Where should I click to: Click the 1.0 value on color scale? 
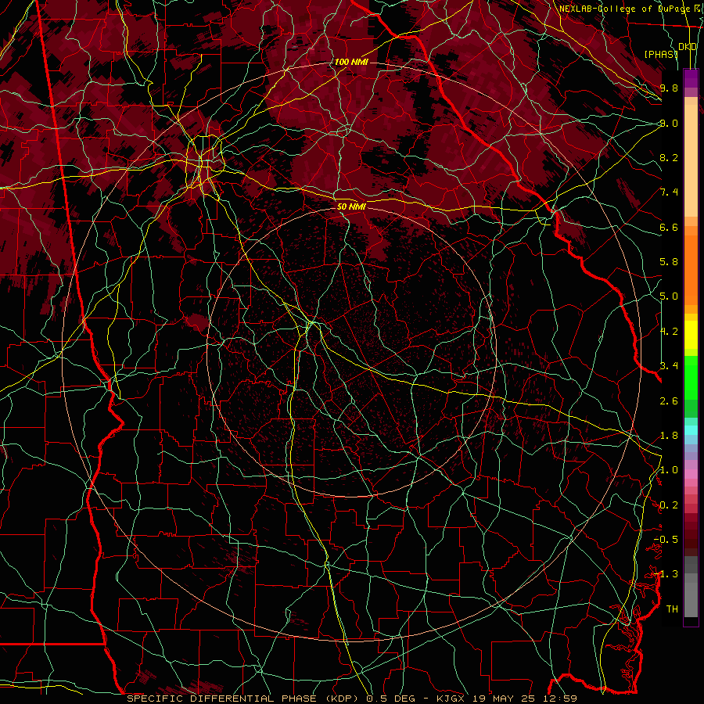click(669, 470)
